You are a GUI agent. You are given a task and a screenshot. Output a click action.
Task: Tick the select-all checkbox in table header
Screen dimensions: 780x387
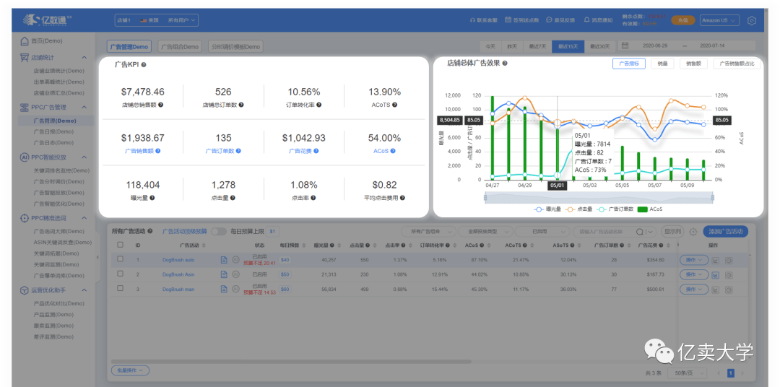point(120,245)
